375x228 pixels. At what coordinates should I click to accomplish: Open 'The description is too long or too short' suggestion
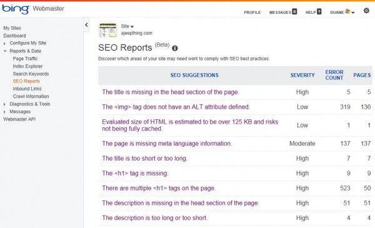coord(155,218)
